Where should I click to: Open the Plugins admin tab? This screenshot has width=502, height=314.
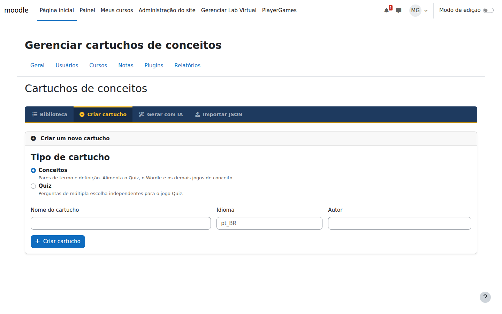point(154,66)
